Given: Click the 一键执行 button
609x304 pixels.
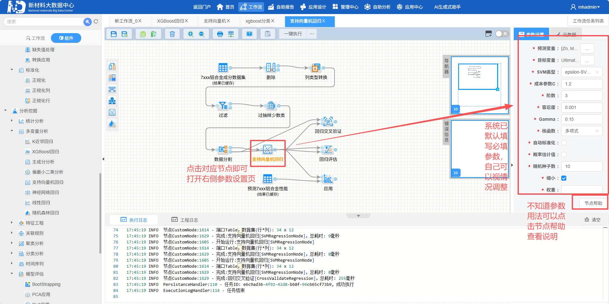Looking at the screenshot, I should (x=293, y=34).
